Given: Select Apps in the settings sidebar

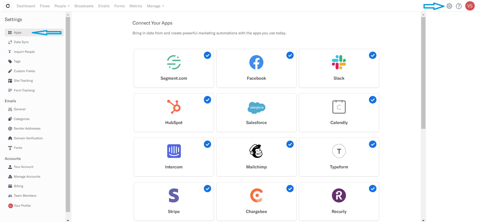Looking at the screenshot, I should [34, 33].
